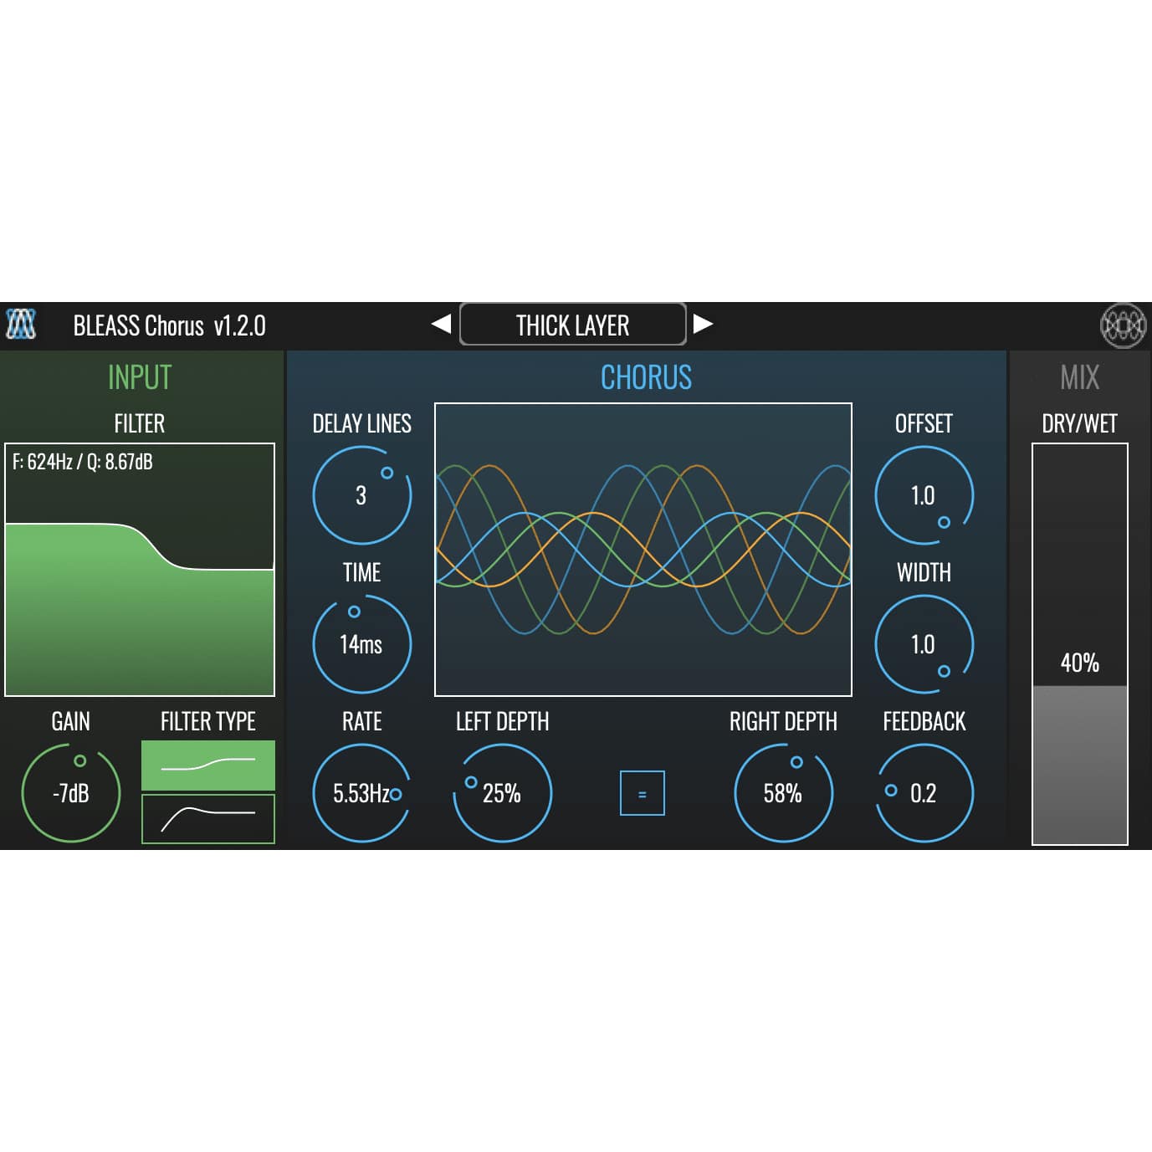Click the FILTER label under INPUT
Screen dimensions: 1152x1152
(x=140, y=423)
